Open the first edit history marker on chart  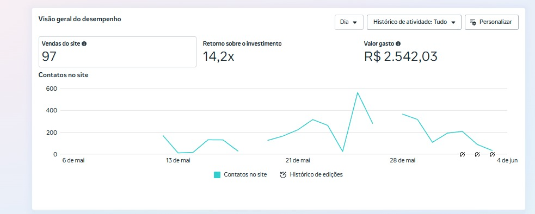pos(462,154)
